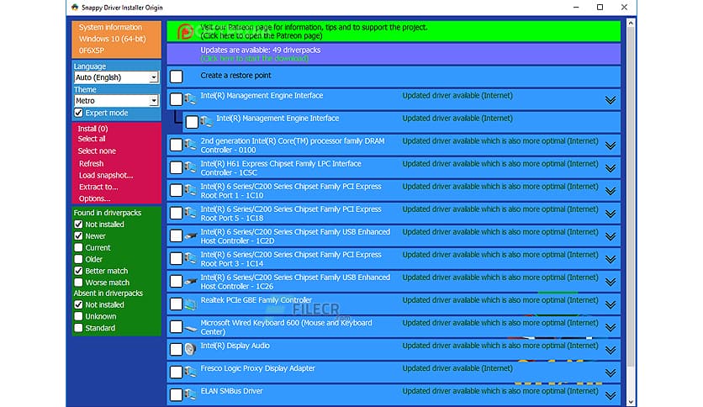Expand the Realtek PCIe GBE Family Controller chevron

[x=610, y=304]
